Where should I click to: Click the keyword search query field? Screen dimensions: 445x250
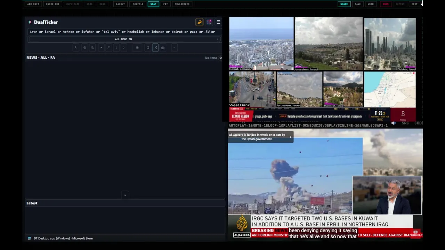[x=124, y=32]
